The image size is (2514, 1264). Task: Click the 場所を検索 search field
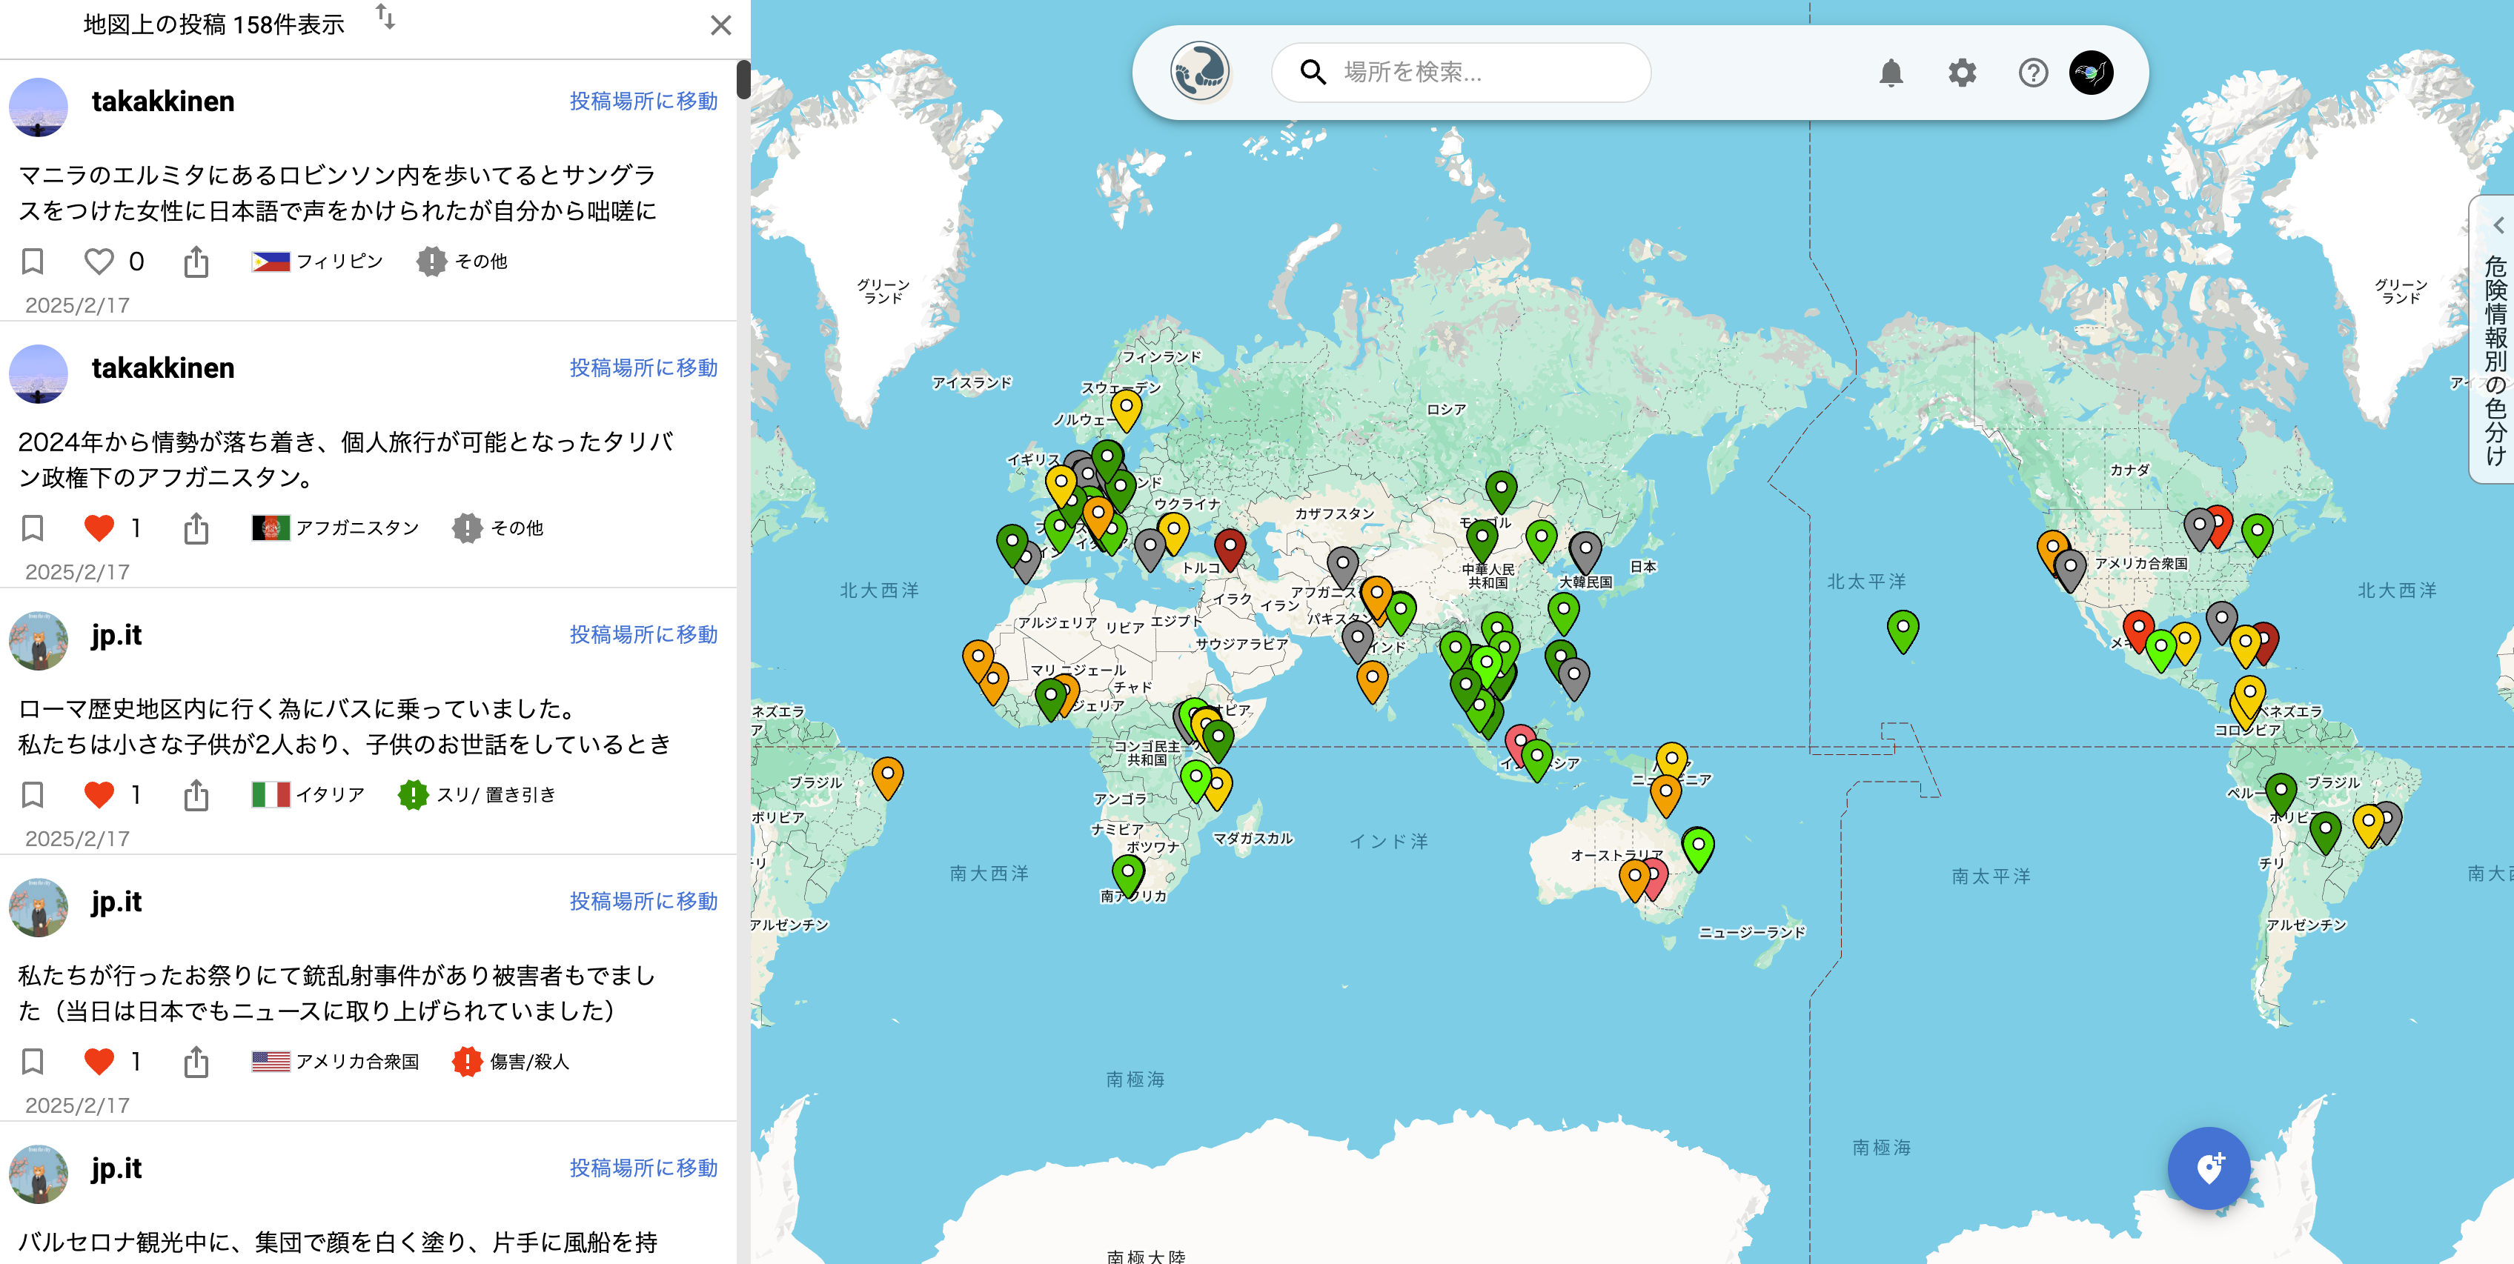pos(1461,72)
